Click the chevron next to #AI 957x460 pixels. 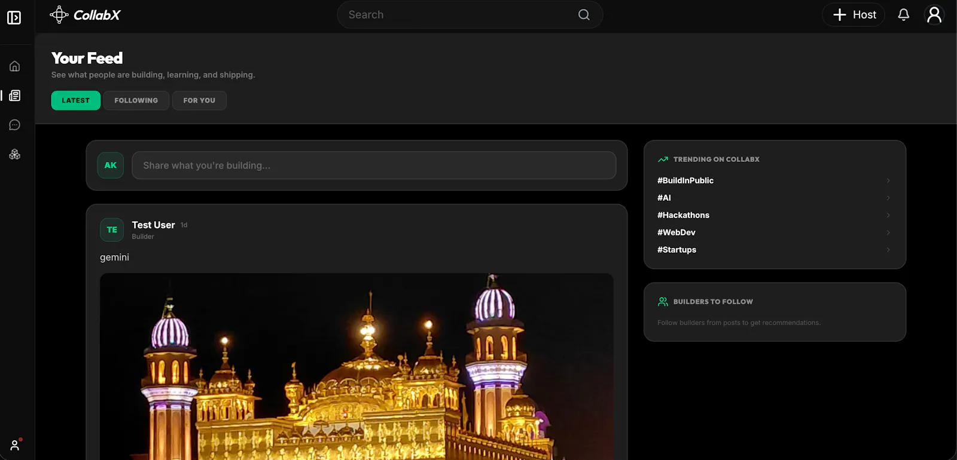pyautogui.click(x=888, y=198)
